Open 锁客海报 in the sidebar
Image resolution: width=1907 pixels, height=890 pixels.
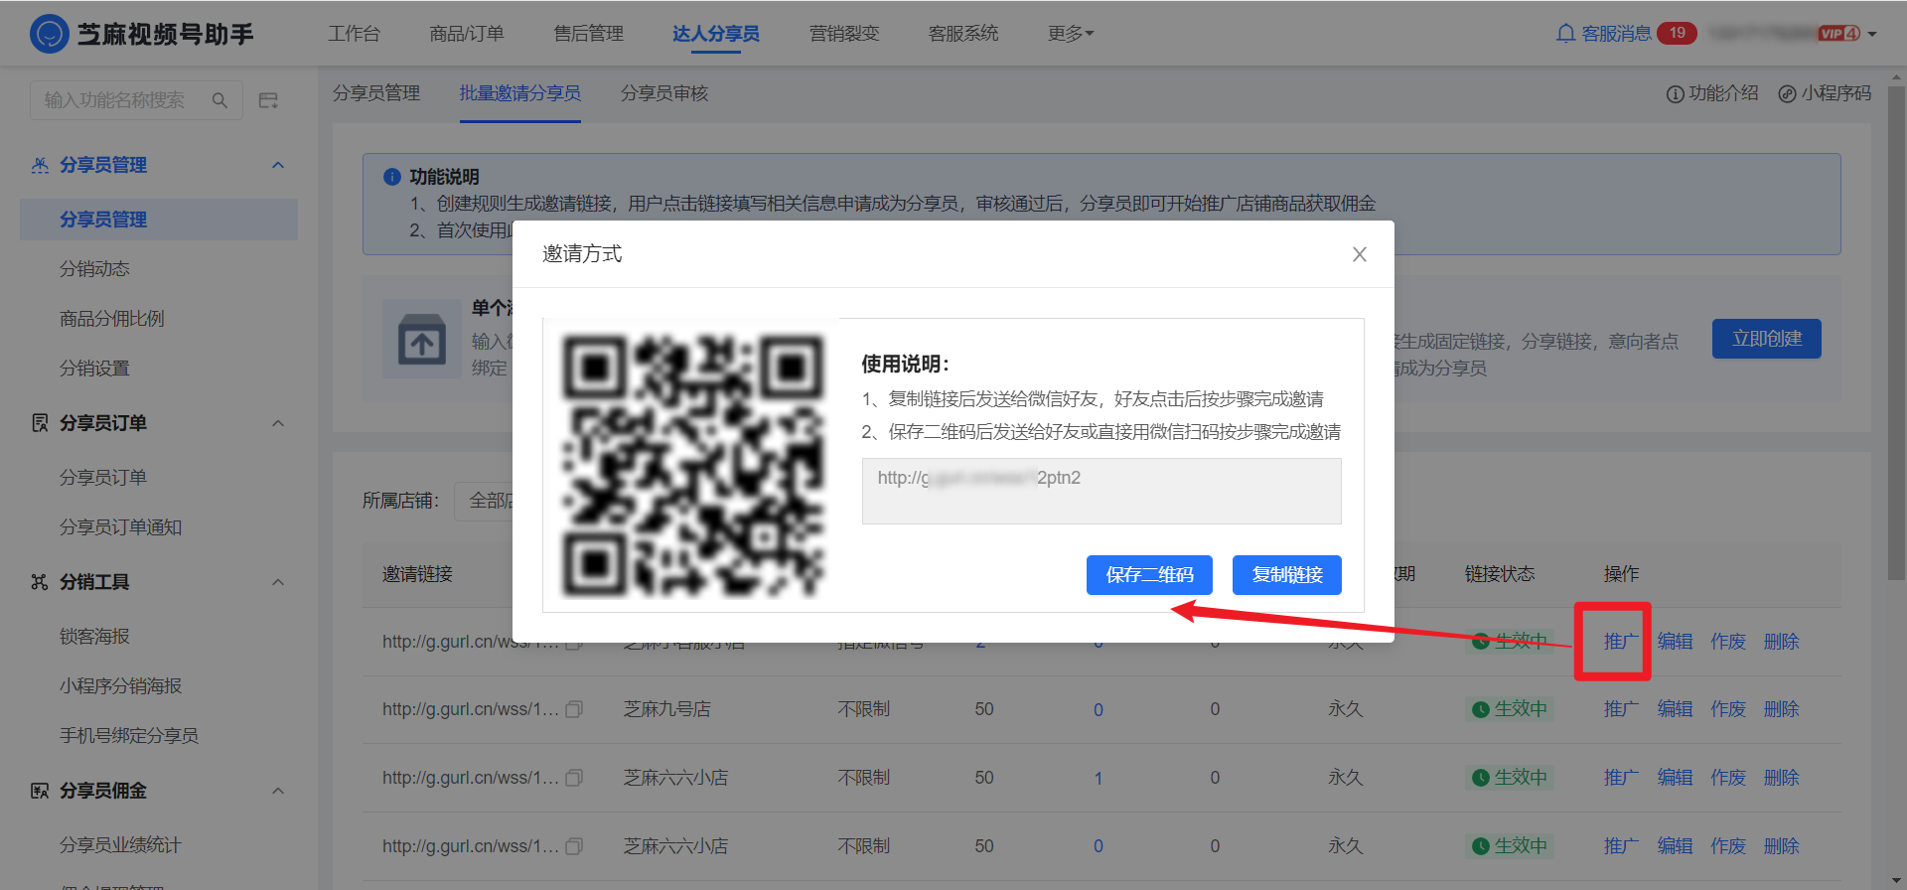94,637
